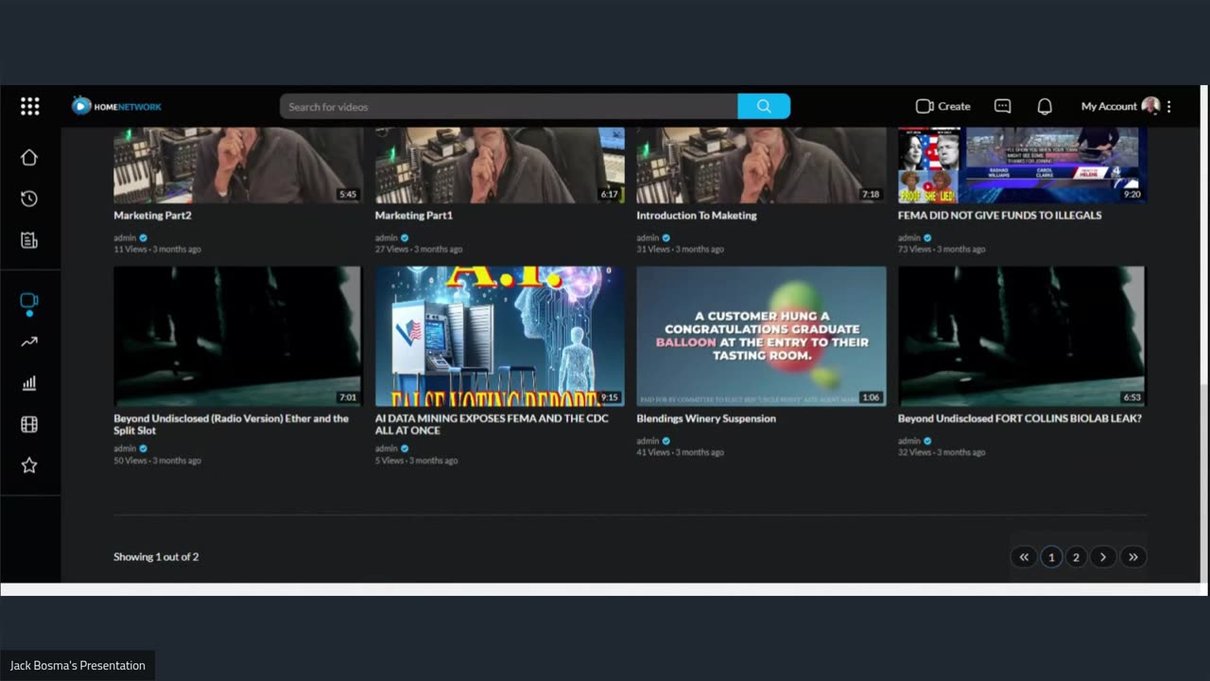Click Jack Bosma's Presentation label
1210x681 pixels.
[78, 666]
